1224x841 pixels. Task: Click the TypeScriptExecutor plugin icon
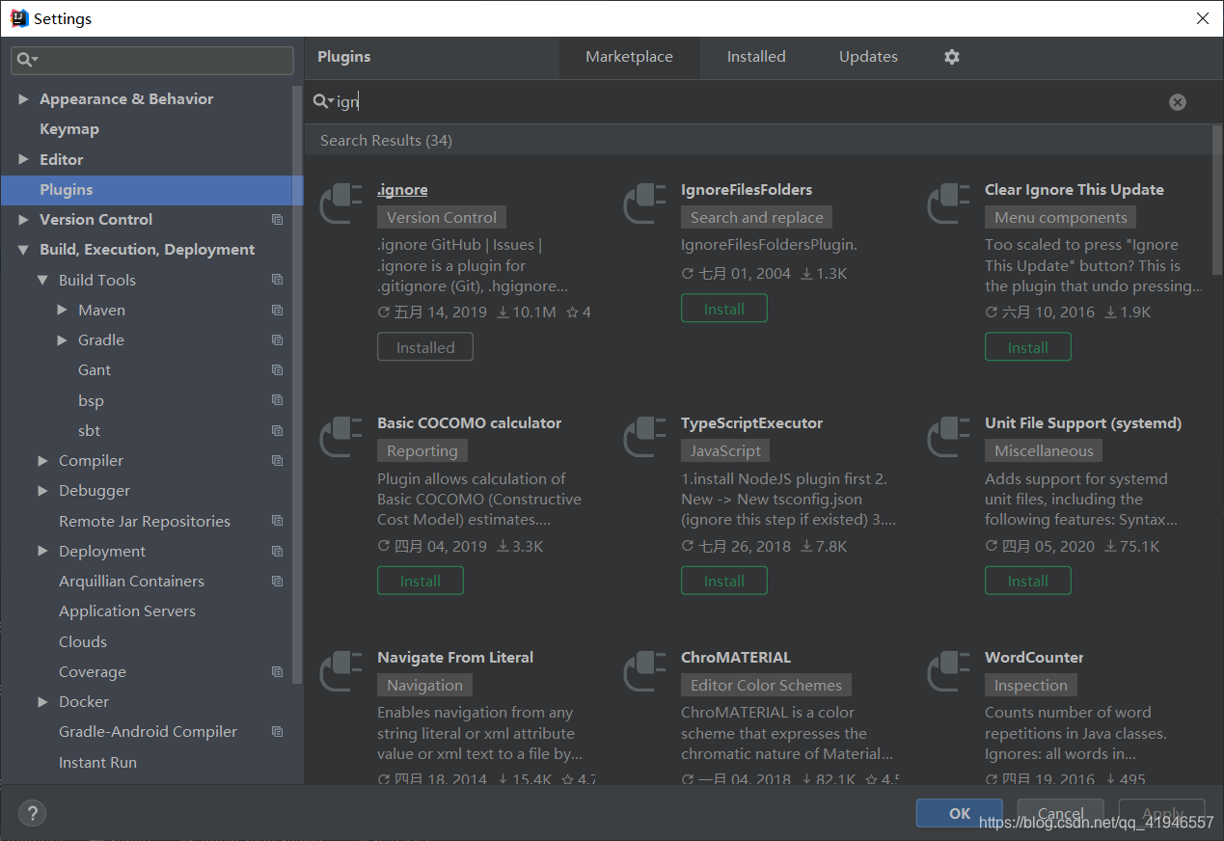[x=643, y=437]
